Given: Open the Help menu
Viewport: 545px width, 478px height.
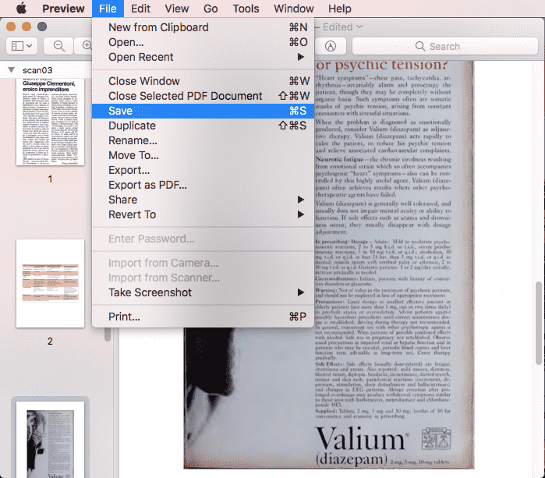Looking at the screenshot, I should (x=340, y=9).
